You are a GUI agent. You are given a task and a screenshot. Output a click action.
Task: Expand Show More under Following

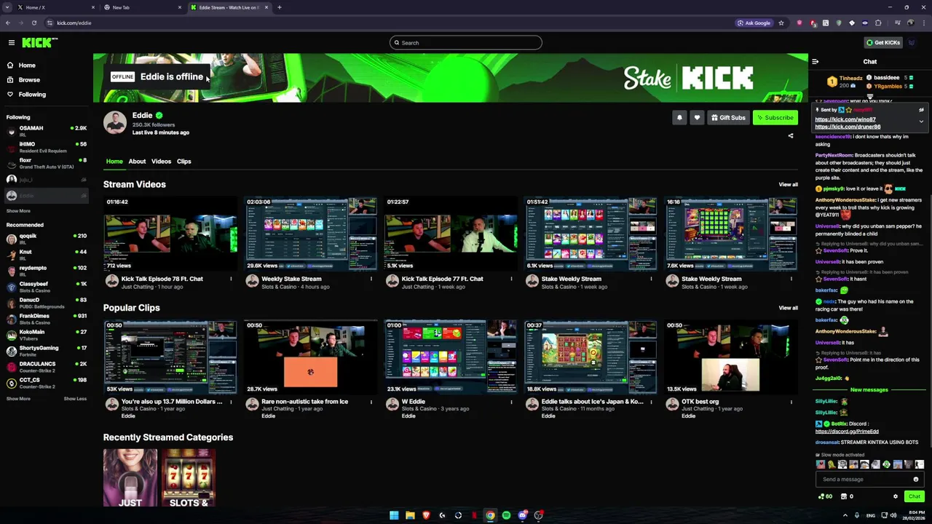[x=18, y=211]
